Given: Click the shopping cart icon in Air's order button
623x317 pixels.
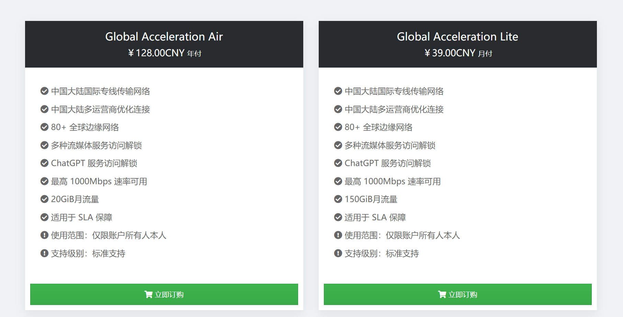Looking at the screenshot, I should pos(149,294).
